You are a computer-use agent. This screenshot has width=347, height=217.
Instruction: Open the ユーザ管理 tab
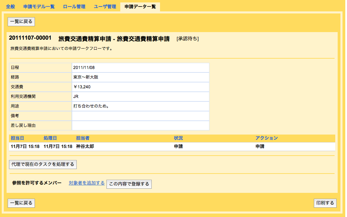pos(104,6)
